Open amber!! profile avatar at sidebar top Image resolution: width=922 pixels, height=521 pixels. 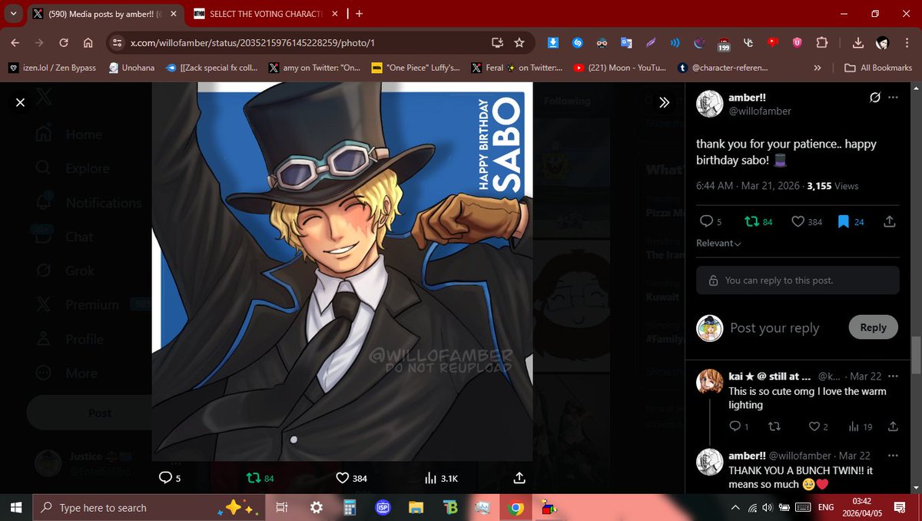click(709, 103)
